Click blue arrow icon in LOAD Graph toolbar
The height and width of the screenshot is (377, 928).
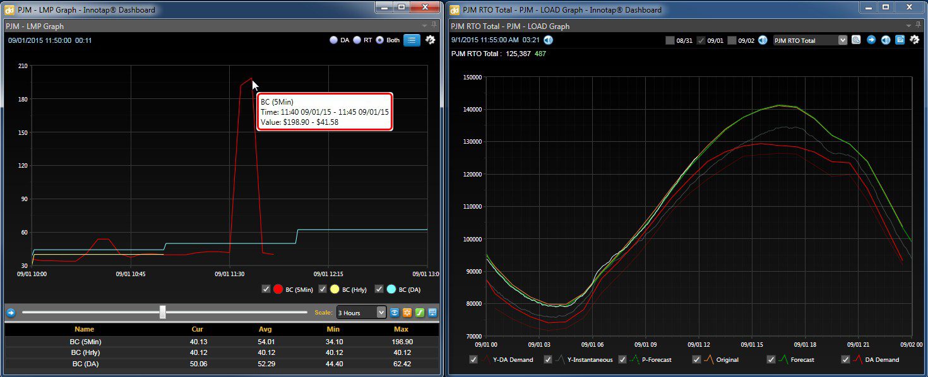871,40
